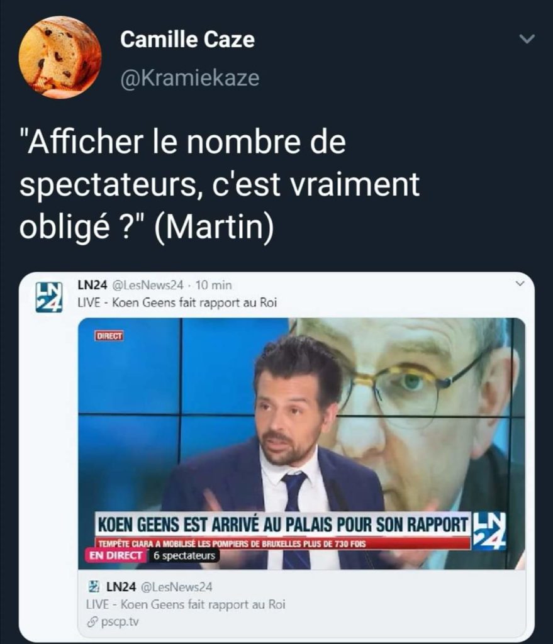Click the small LN24 icon in link card
This screenshot has height=644, width=553.
tap(94, 587)
